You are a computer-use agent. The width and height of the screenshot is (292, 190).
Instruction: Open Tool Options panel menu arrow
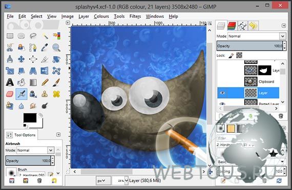58,135
